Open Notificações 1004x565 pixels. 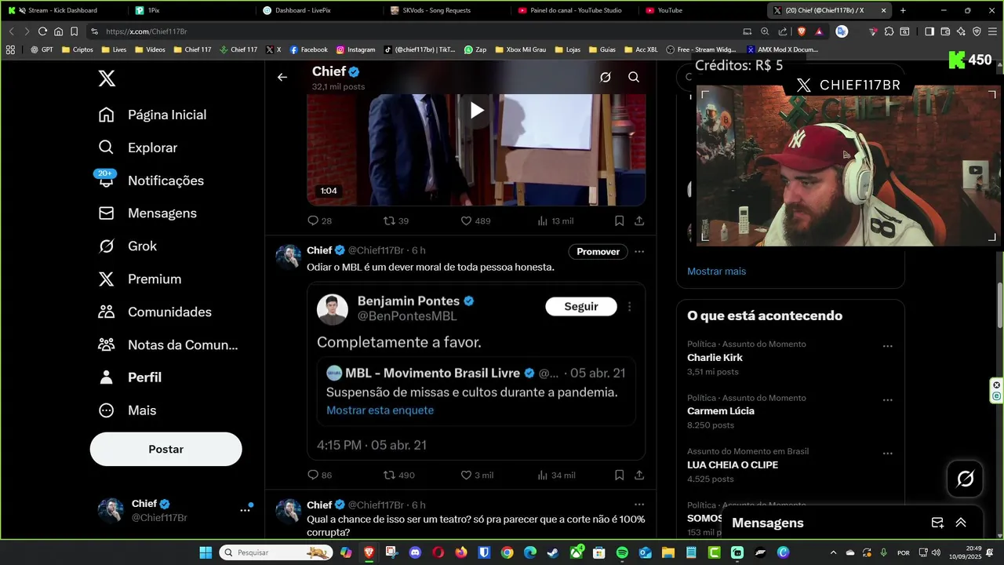[x=151, y=180]
